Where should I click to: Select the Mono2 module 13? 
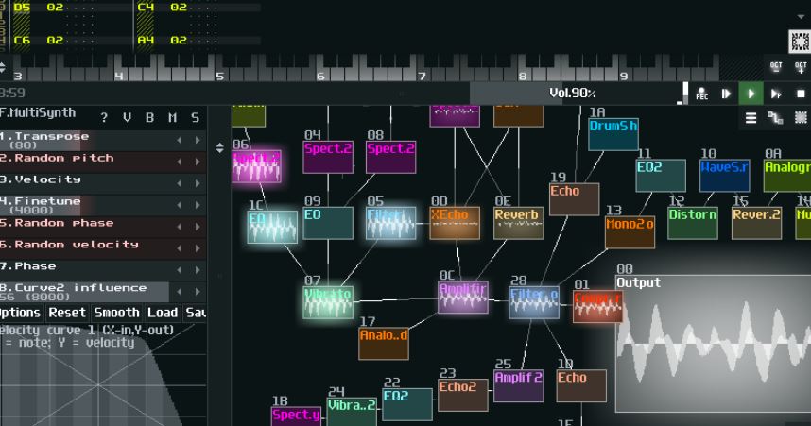pyautogui.click(x=630, y=232)
